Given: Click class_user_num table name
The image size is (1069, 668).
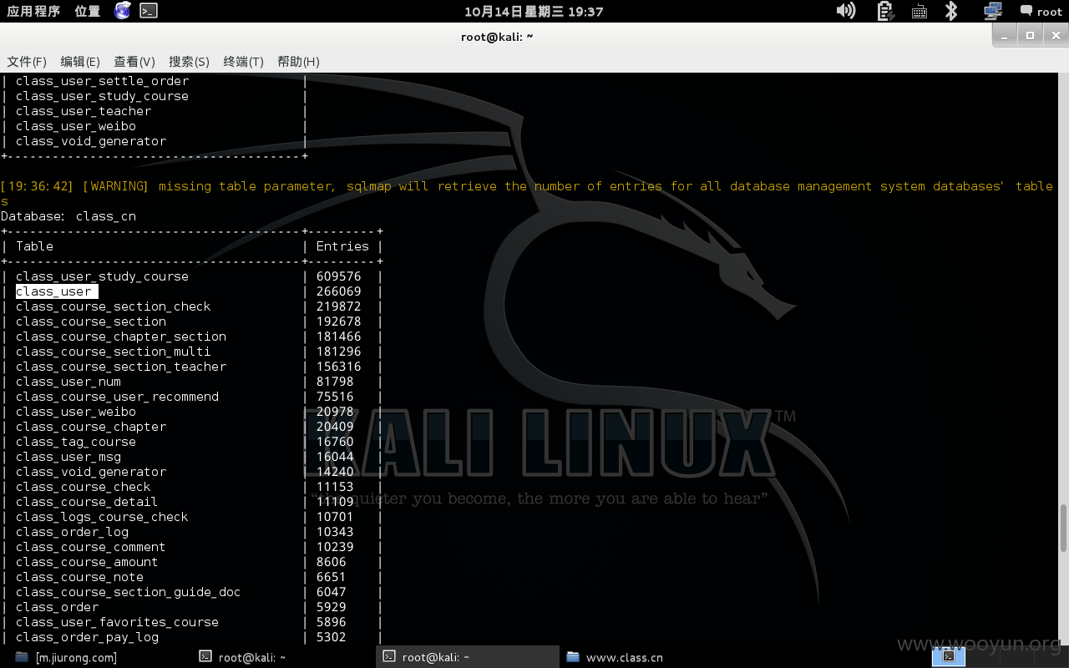Looking at the screenshot, I should pos(68,382).
